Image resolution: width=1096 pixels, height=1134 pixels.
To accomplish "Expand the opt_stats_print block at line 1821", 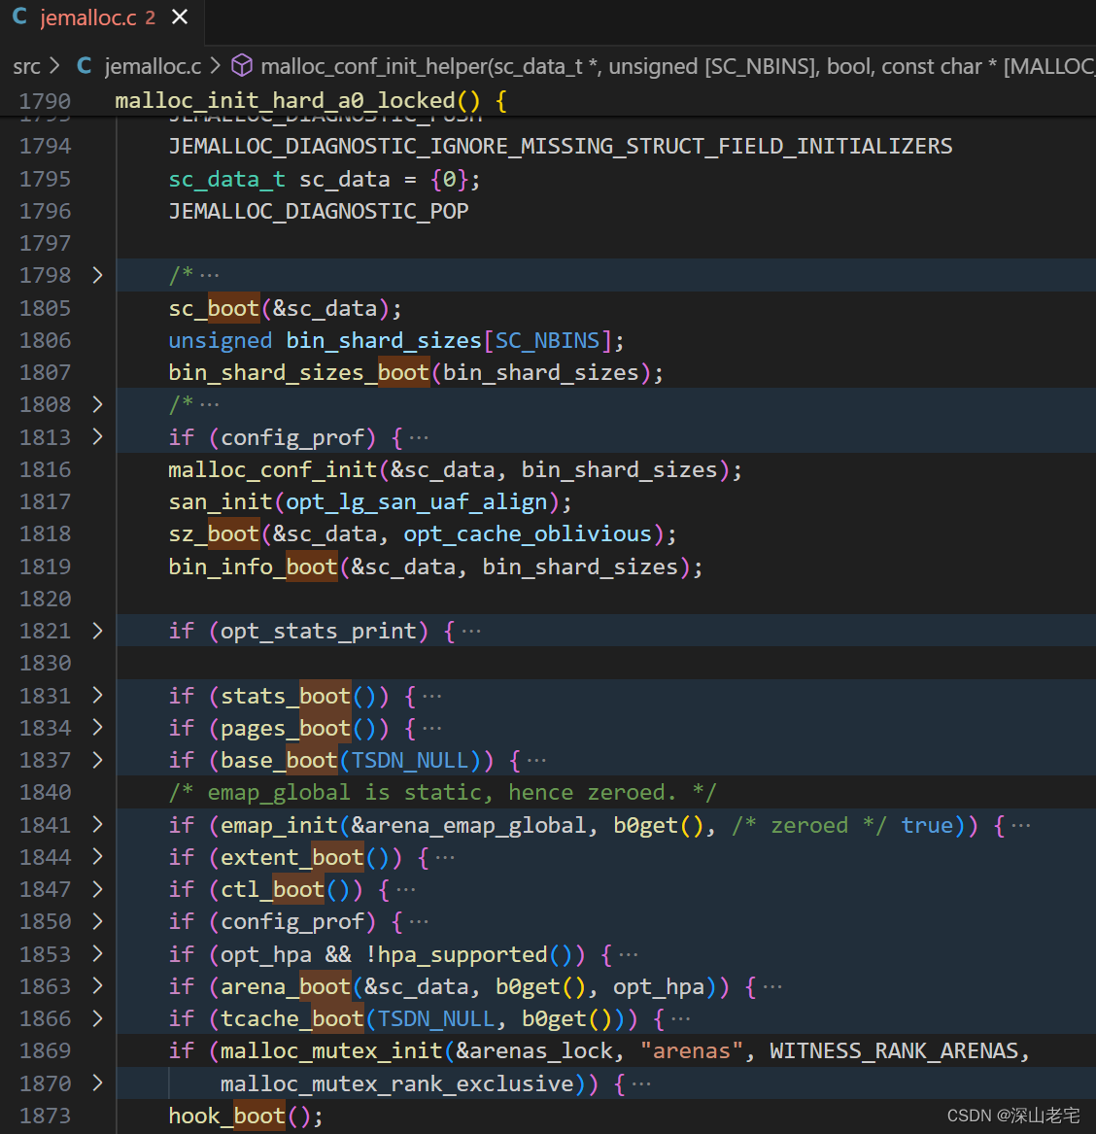I will (x=96, y=631).
